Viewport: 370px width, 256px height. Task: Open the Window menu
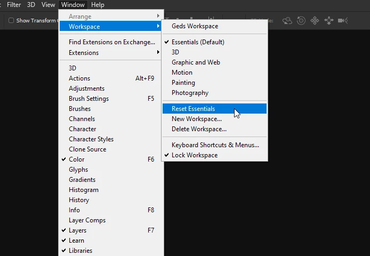pos(73,5)
